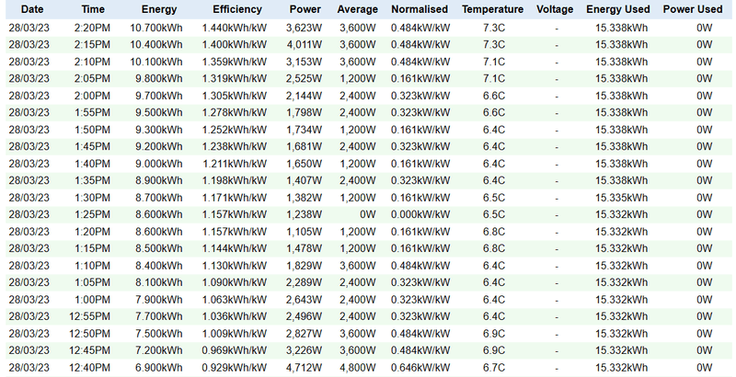Select the 1:30PM time cell
The width and height of the screenshot is (736, 377).
coord(92,198)
